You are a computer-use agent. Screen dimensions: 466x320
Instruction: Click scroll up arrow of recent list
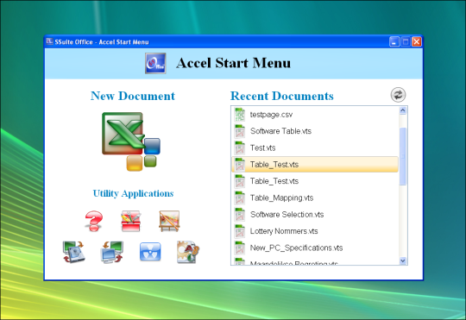coord(403,110)
